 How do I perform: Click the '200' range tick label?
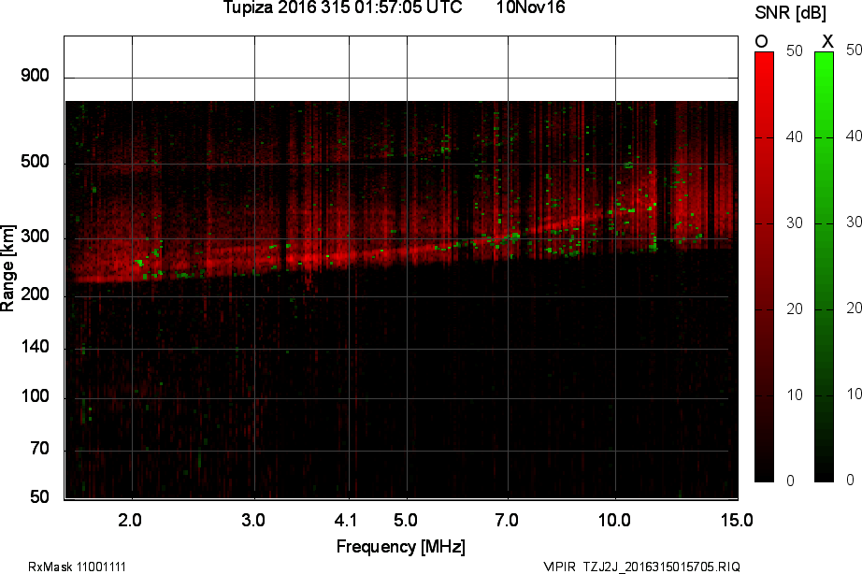[35, 294]
